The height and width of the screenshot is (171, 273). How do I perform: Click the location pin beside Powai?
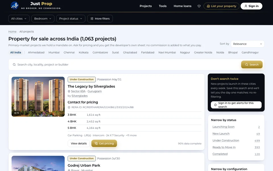click(69, 170)
